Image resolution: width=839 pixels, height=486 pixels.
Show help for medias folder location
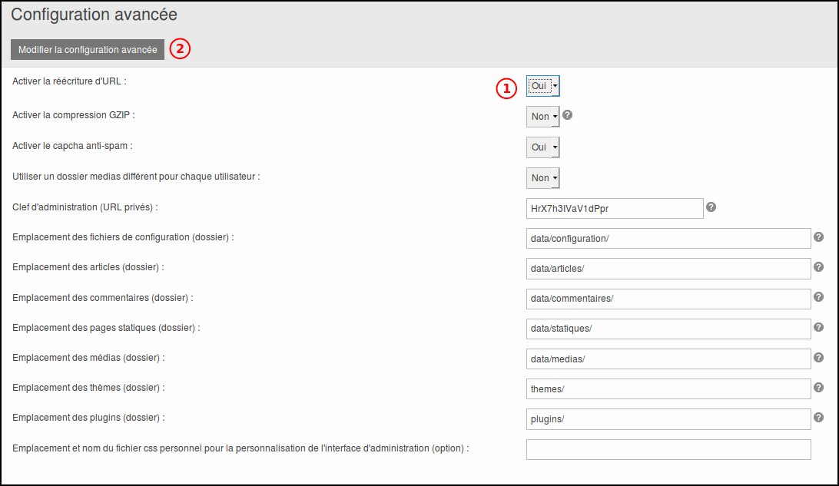tap(818, 358)
